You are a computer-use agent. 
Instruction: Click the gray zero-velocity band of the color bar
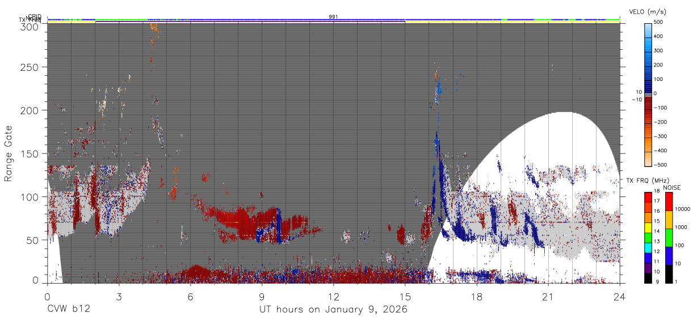click(x=648, y=94)
